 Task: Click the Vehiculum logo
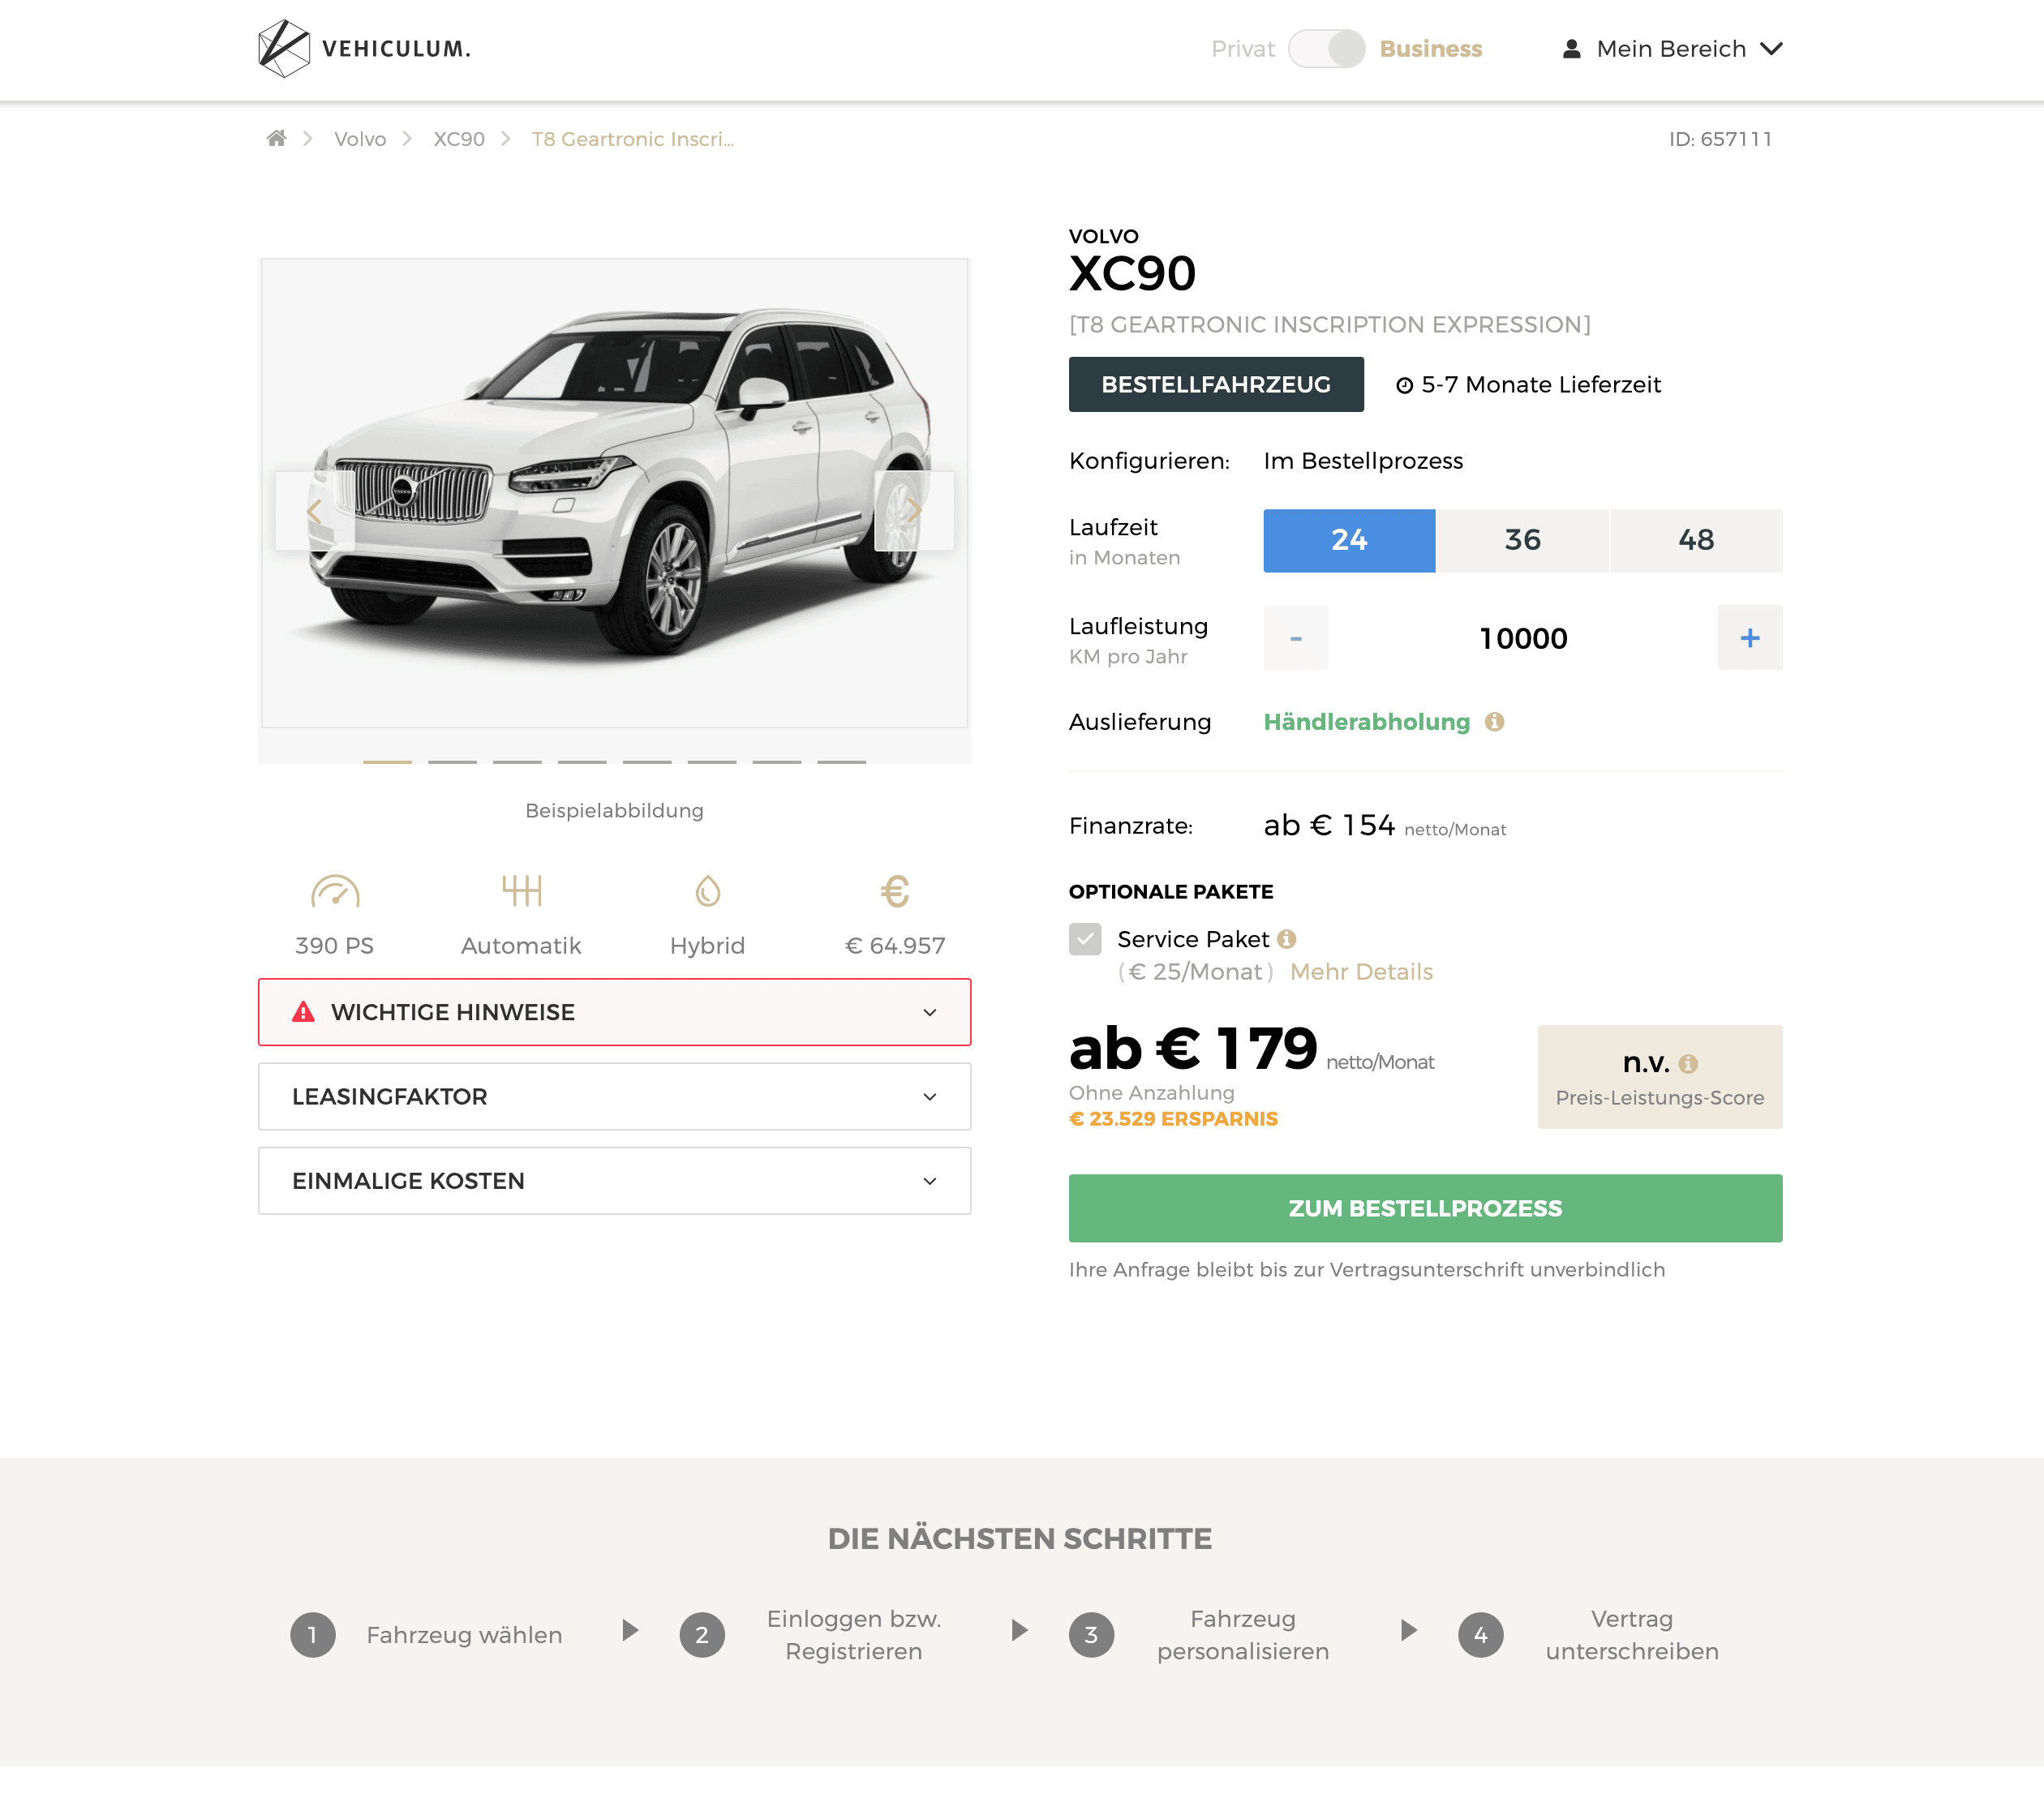(364, 48)
